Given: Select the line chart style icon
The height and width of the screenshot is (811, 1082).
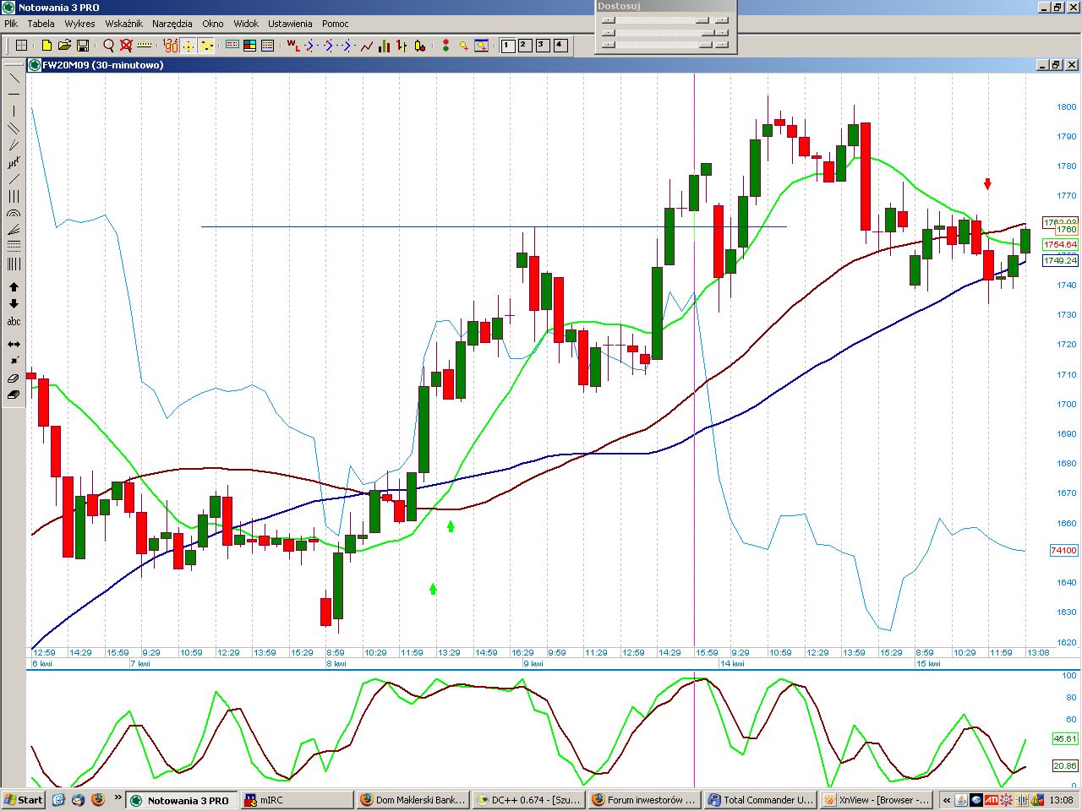Looking at the screenshot, I should point(367,46).
